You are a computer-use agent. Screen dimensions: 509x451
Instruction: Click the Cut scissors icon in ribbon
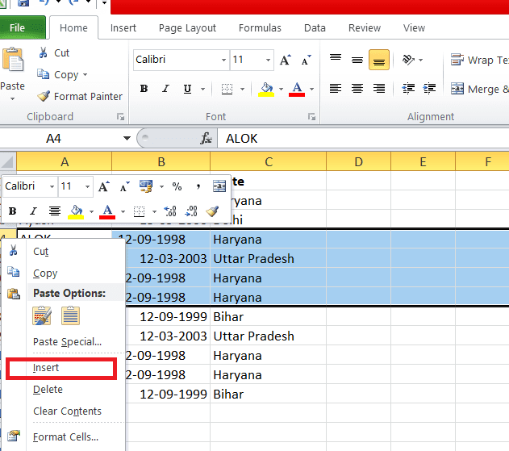click(x=43, y=52)
